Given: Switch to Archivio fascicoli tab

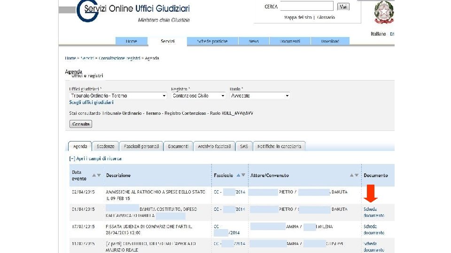Looking at the screenshot, I should (214, 146).
